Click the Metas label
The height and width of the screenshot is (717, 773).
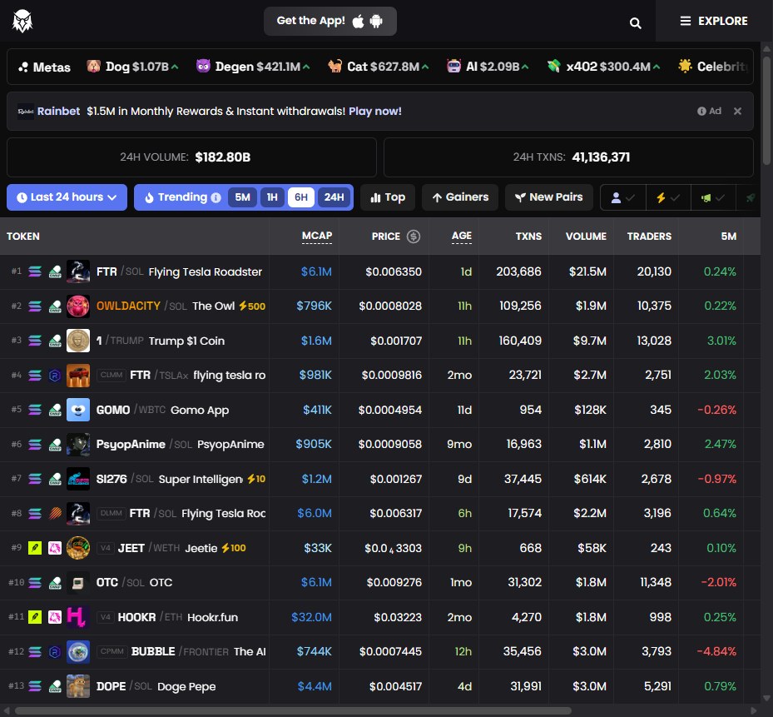pyautogui.click(x=44, y=67)
